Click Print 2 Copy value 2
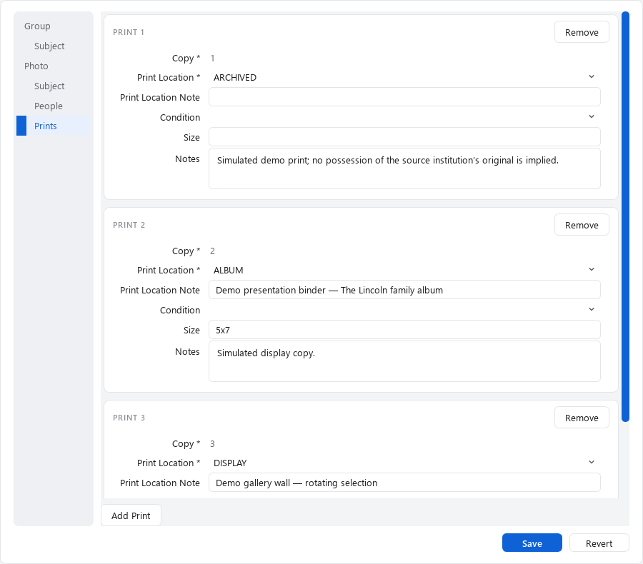The height and width of the screenshot is (564, 643). click(212, 251)
